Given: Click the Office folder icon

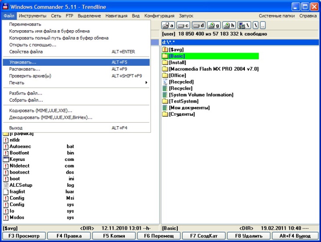Looking at the screenshot, I should click(165, 75).
